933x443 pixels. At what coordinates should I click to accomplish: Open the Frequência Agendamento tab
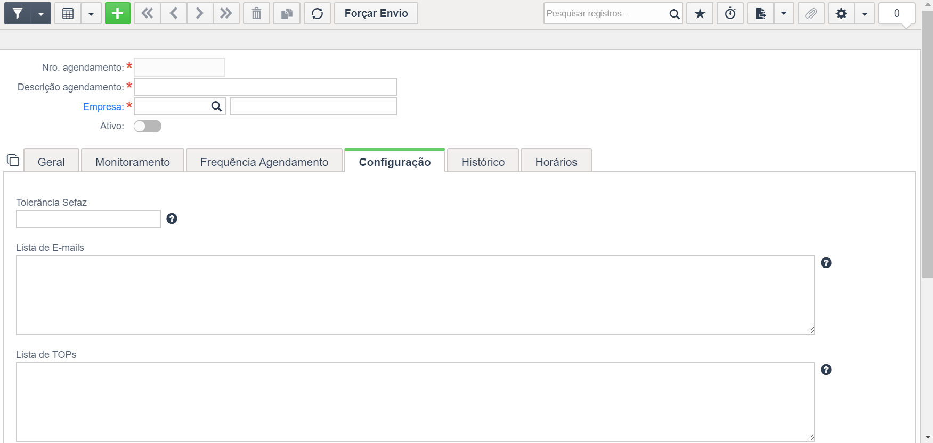tap(264, 162)
